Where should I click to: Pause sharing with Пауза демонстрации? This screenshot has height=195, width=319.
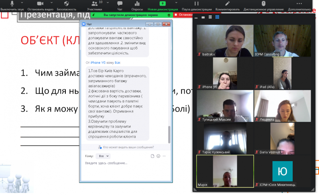coord(197,6)
